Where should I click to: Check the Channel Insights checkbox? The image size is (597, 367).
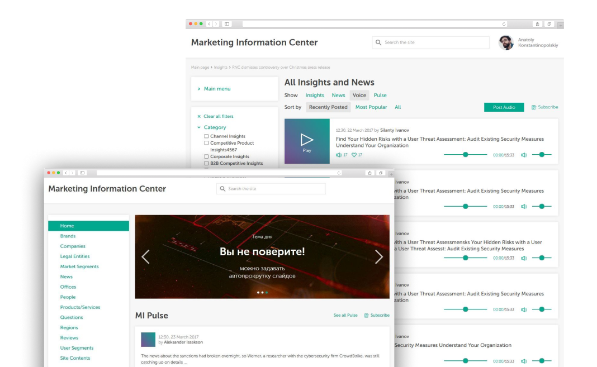pos(206,136)
